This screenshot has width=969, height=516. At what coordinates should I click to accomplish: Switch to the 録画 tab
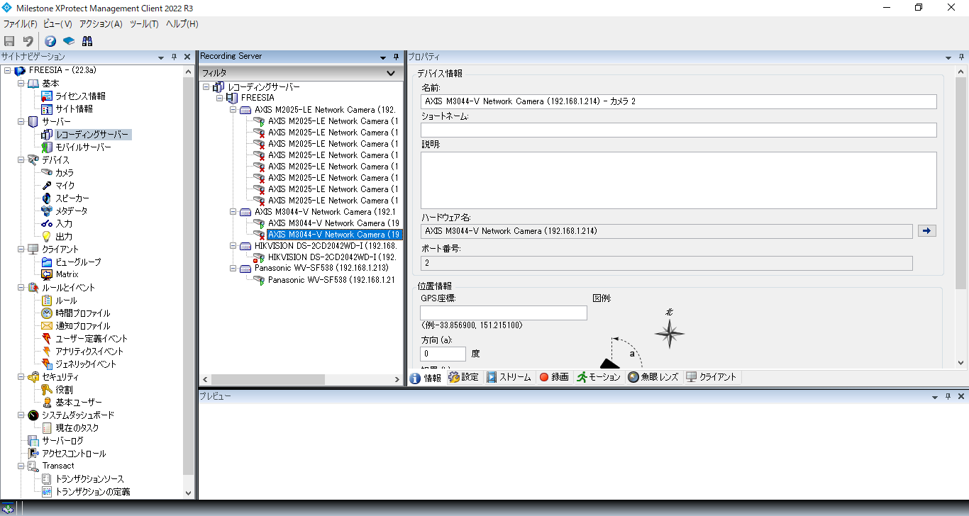[554, 377]
